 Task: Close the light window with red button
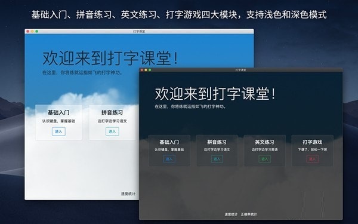point(28,31)
